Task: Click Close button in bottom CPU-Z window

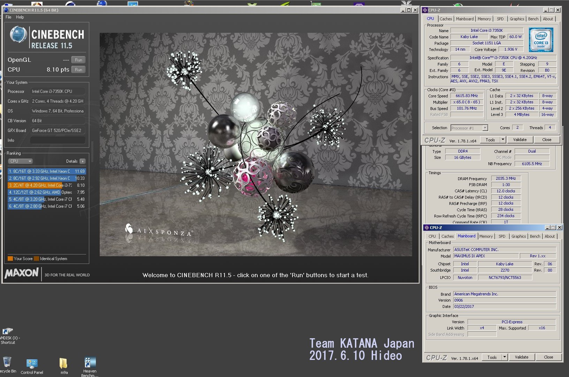Action: pos(548,357)
